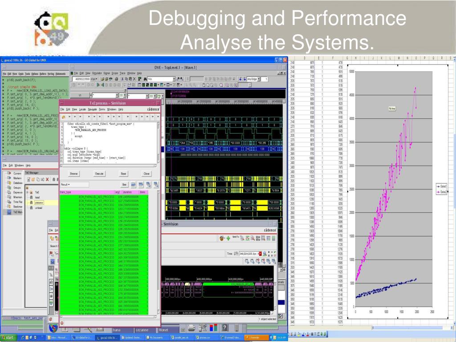Expand the TxE tree node
The width and height of the screenshot is (456, 342).
coord(27,192)
